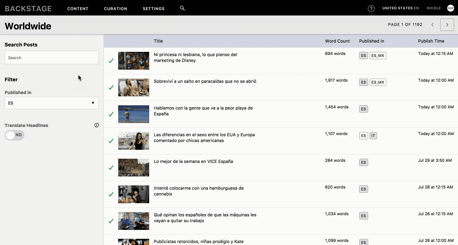Click ES tag on peor playa row

coord(363,109)
